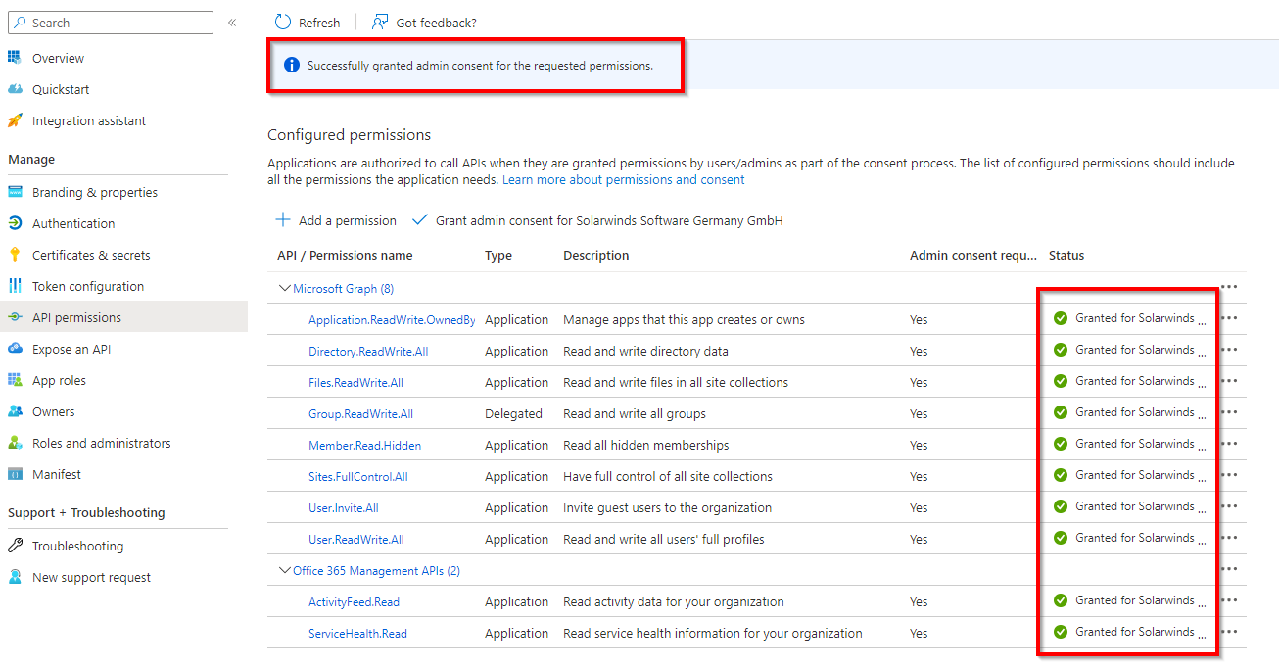Open the Authentication menu item
Image resolution: width=1279 pixels, height=669 pixels.
pos(73,223)
